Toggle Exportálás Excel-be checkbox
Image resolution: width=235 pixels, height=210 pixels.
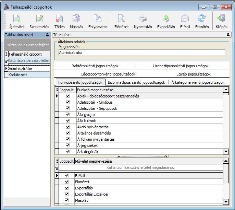tap(66, 194)
